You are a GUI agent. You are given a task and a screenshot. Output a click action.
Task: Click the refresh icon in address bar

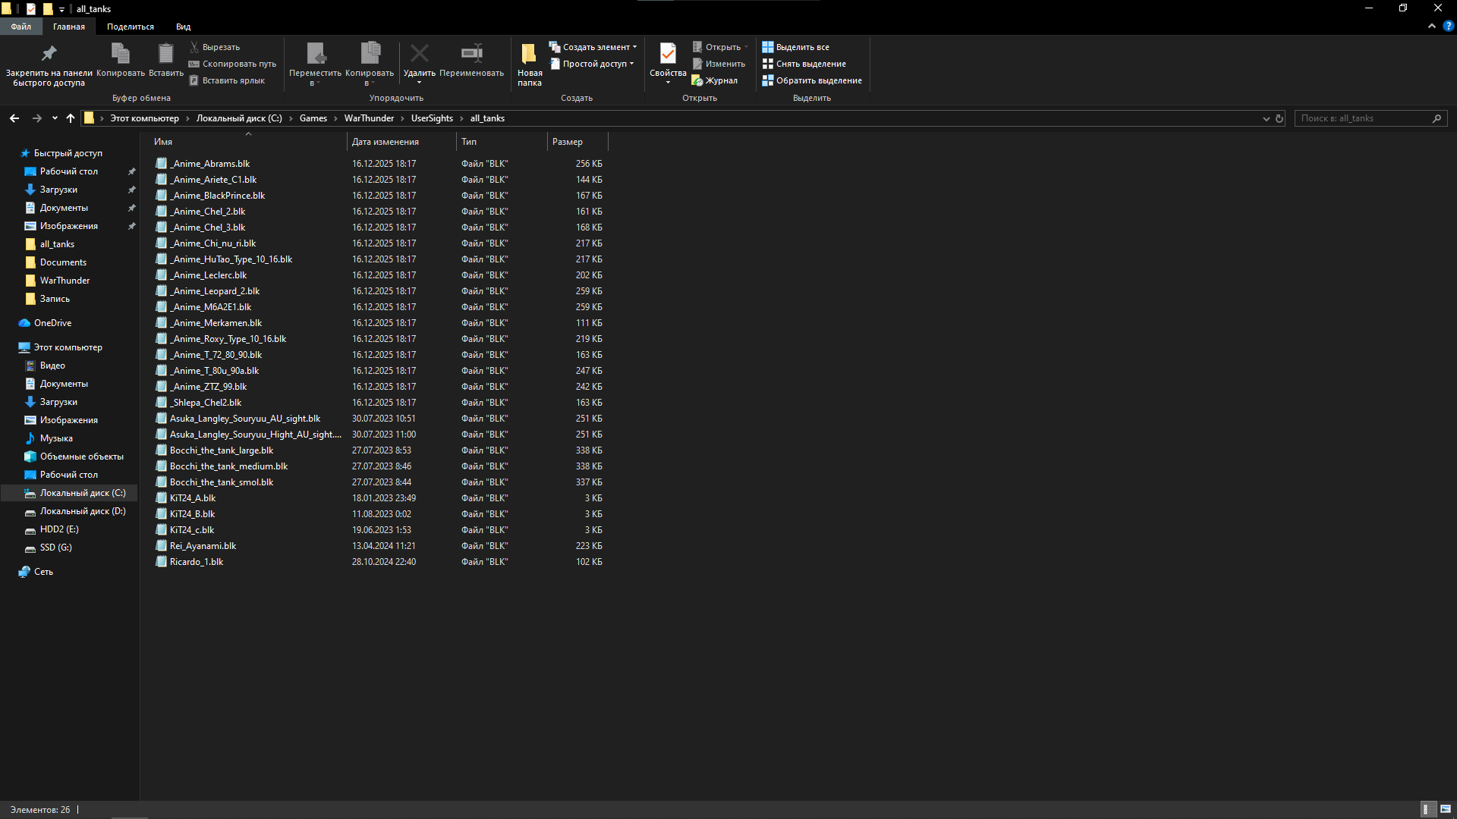(1279, 118)
